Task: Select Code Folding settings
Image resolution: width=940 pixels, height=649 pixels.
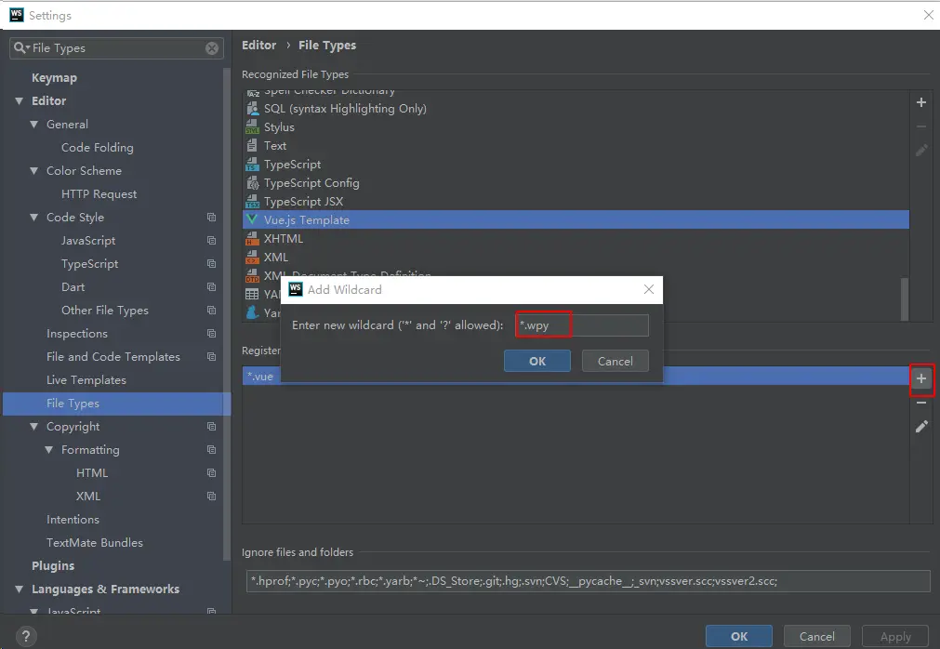Action: click(97, 148)
